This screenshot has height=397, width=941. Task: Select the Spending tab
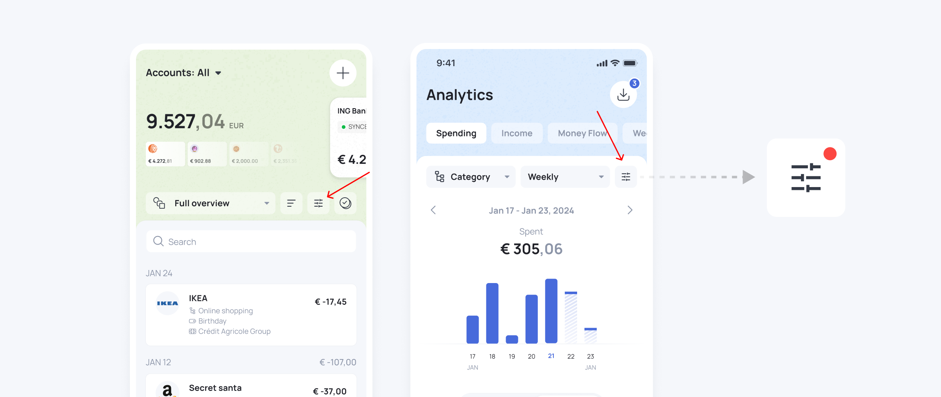click(456, 134)
